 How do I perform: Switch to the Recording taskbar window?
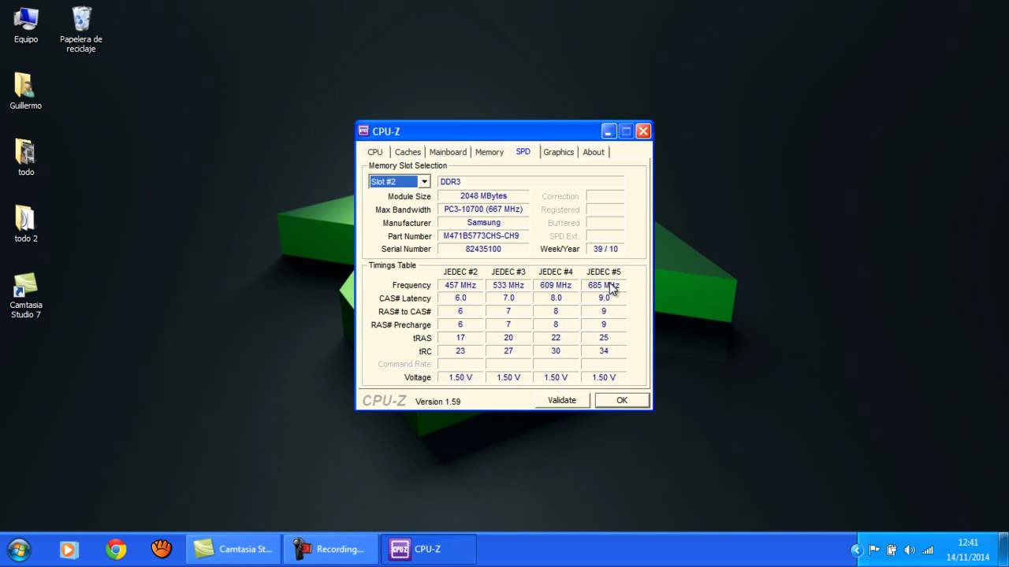pyautogui.click(x=331, y=549)
